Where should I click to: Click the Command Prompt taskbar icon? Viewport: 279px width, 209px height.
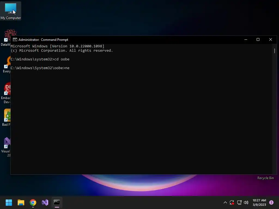click(57, 202)
